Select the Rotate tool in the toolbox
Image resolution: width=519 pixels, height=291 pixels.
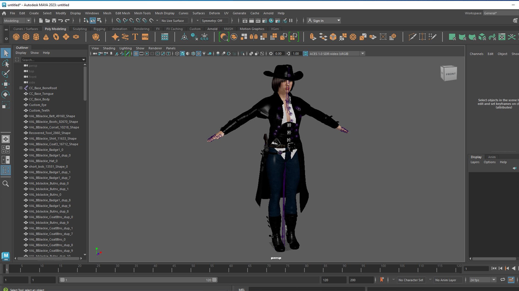click(6, 94)
